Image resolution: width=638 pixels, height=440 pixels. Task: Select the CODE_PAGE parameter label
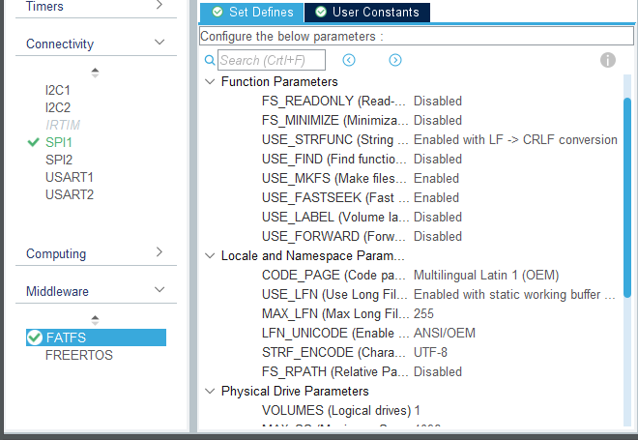333,276
